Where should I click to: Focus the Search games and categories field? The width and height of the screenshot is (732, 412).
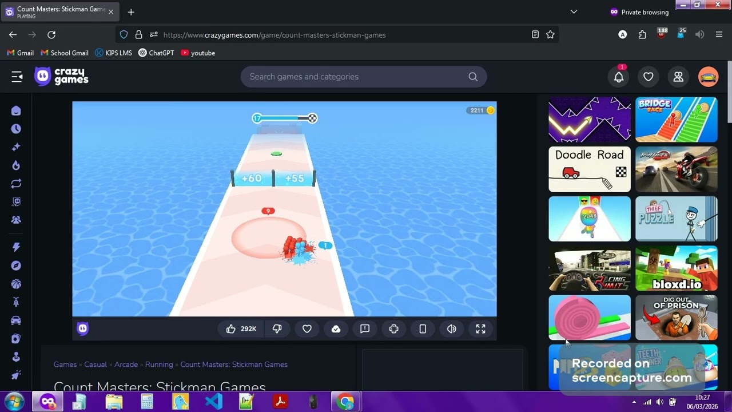pos(363,77)
